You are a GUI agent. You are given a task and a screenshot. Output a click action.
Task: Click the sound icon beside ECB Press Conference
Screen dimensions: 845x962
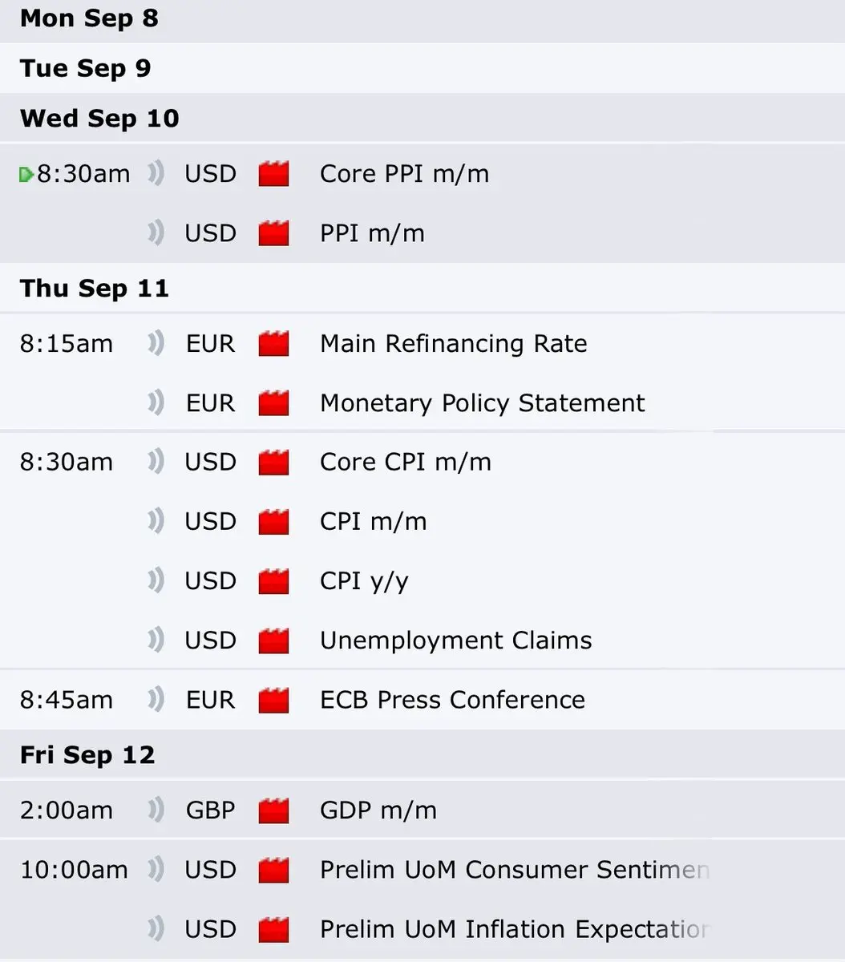pyautogui.click(x=156, y=700)
